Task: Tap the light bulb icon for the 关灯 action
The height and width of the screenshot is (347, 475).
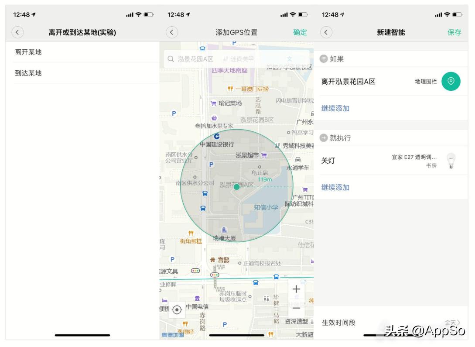Action: pyautogui.click(x=451, y=161)
